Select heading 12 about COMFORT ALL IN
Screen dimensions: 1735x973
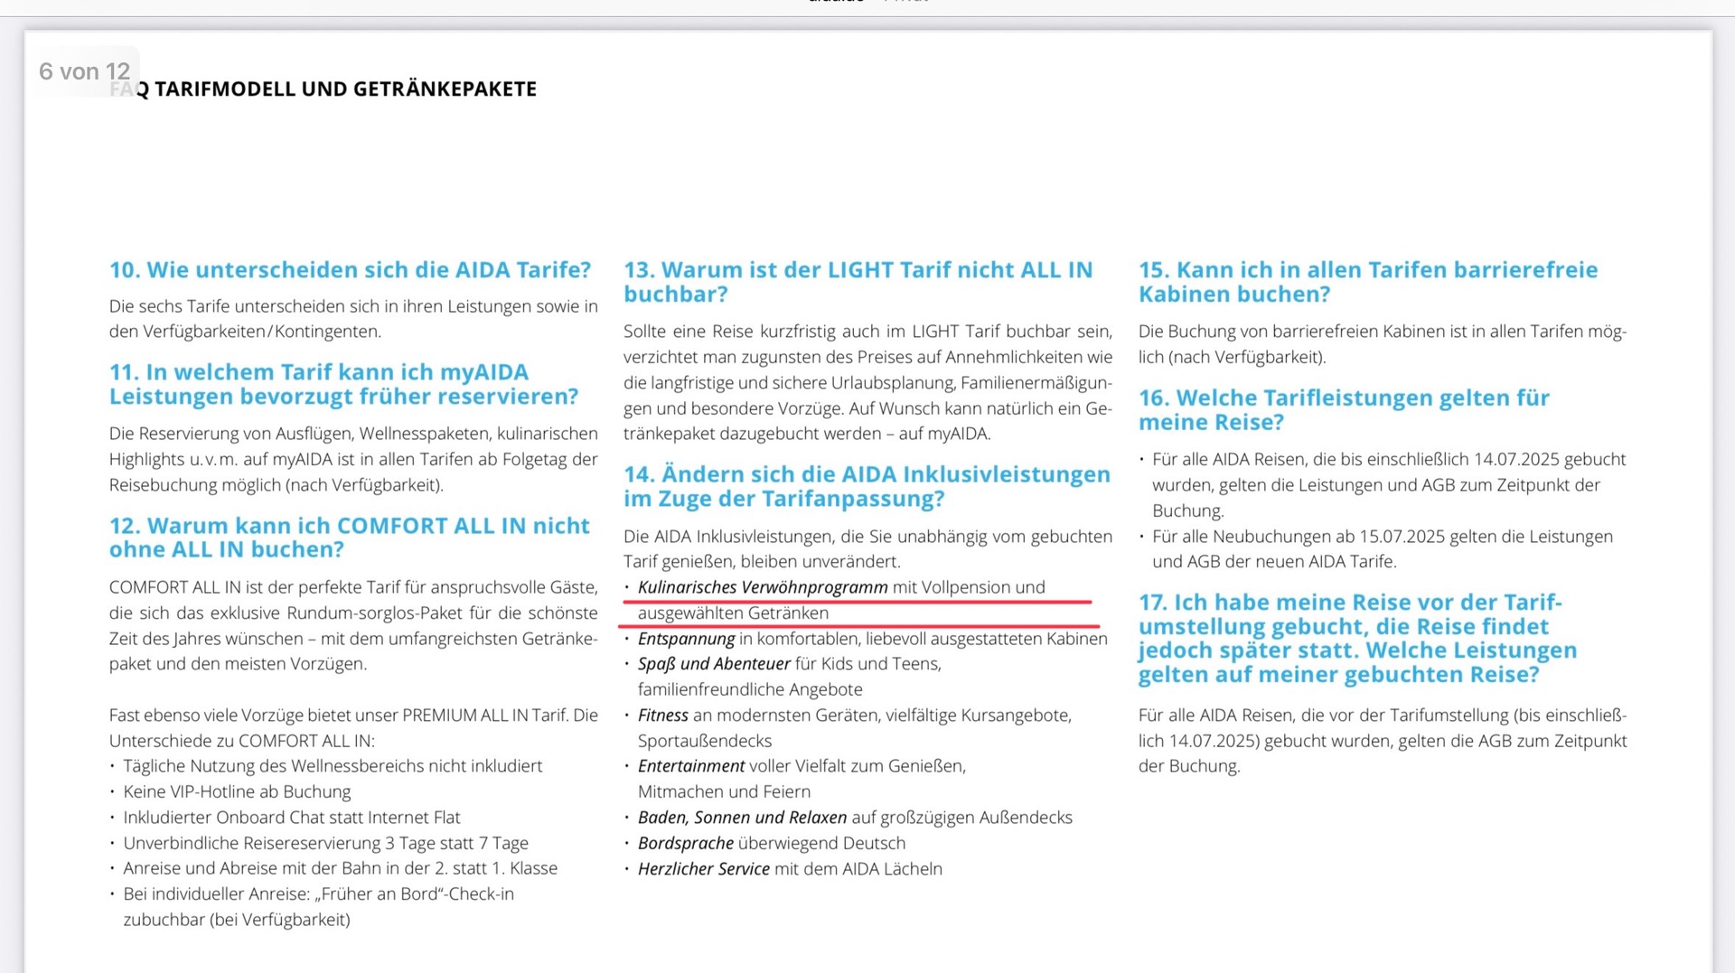pos(349,538)
